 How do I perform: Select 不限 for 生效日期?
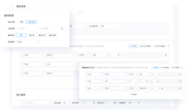click(x=21, y=22)
